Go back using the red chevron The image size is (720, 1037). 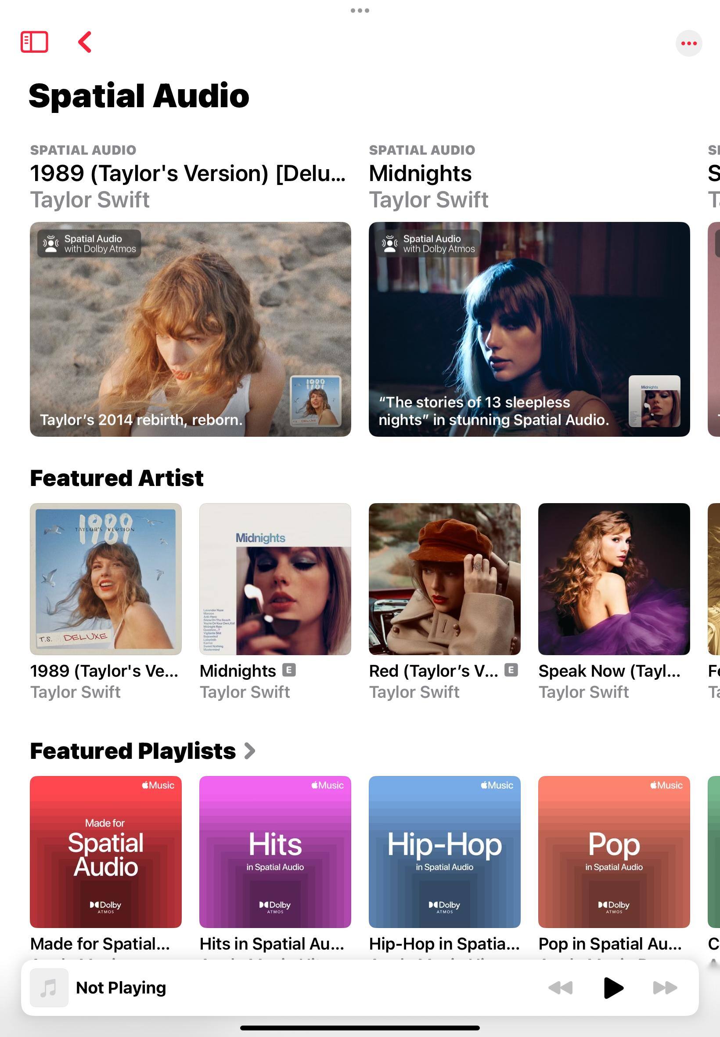coord(85,42)
